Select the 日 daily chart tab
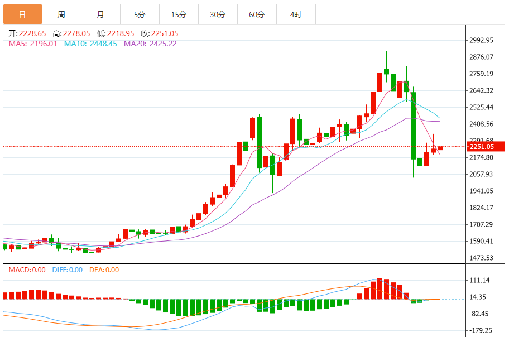509x337 pixels. [x=22, y=15]
